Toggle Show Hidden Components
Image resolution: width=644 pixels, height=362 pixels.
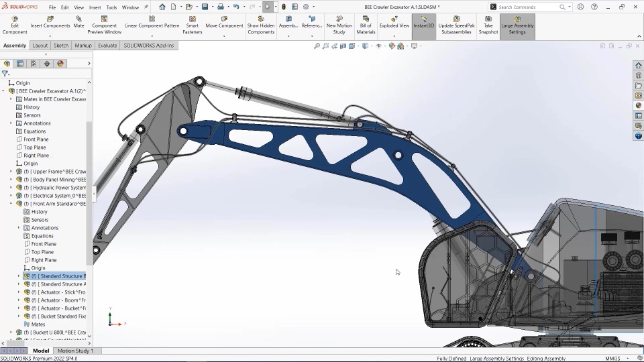261,25
